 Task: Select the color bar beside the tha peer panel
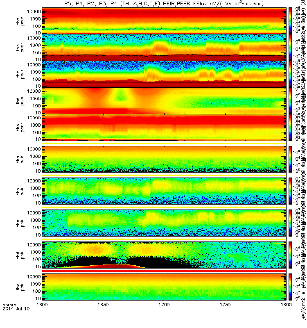(290, 20)
